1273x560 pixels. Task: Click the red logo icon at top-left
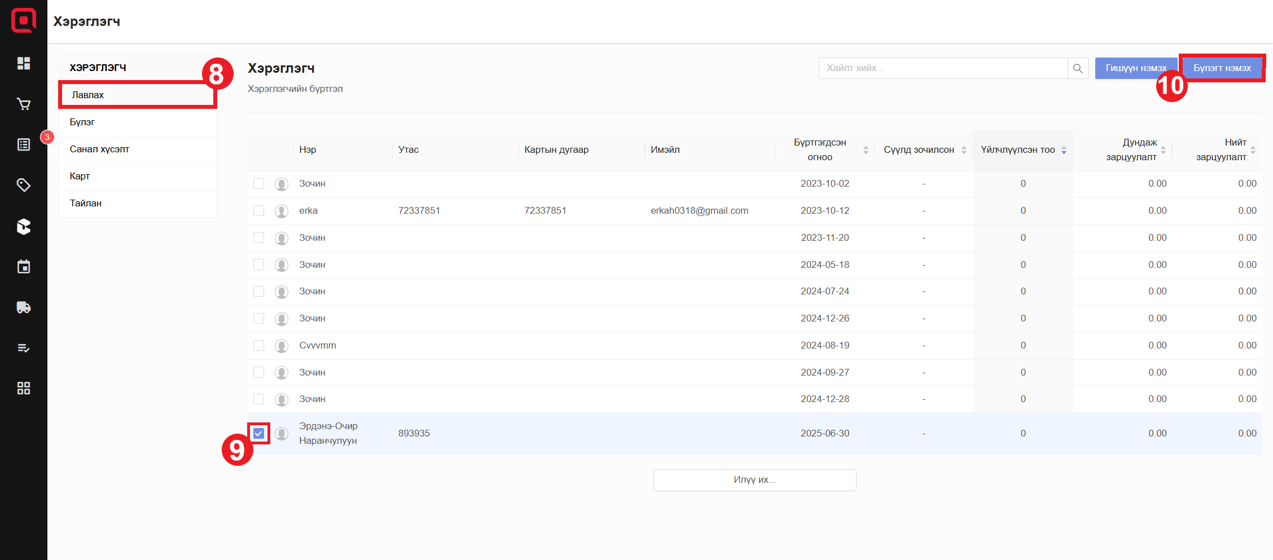[24, 21]
